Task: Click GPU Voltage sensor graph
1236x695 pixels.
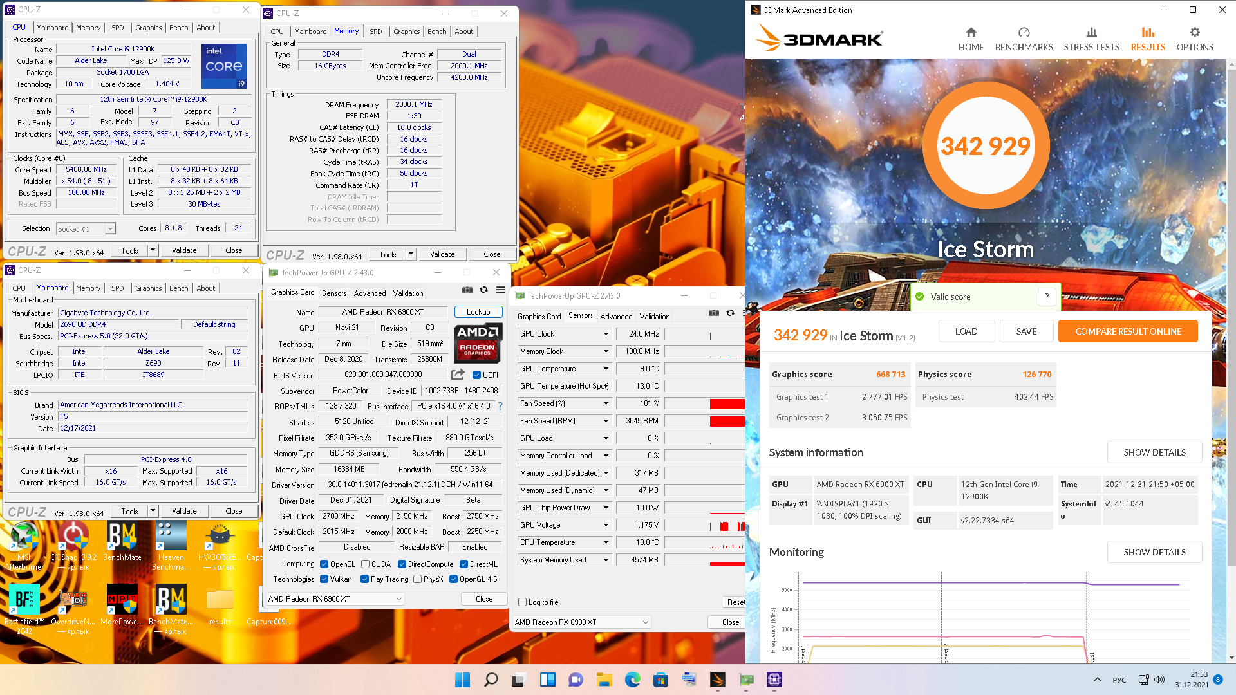Action: point(705,525)
